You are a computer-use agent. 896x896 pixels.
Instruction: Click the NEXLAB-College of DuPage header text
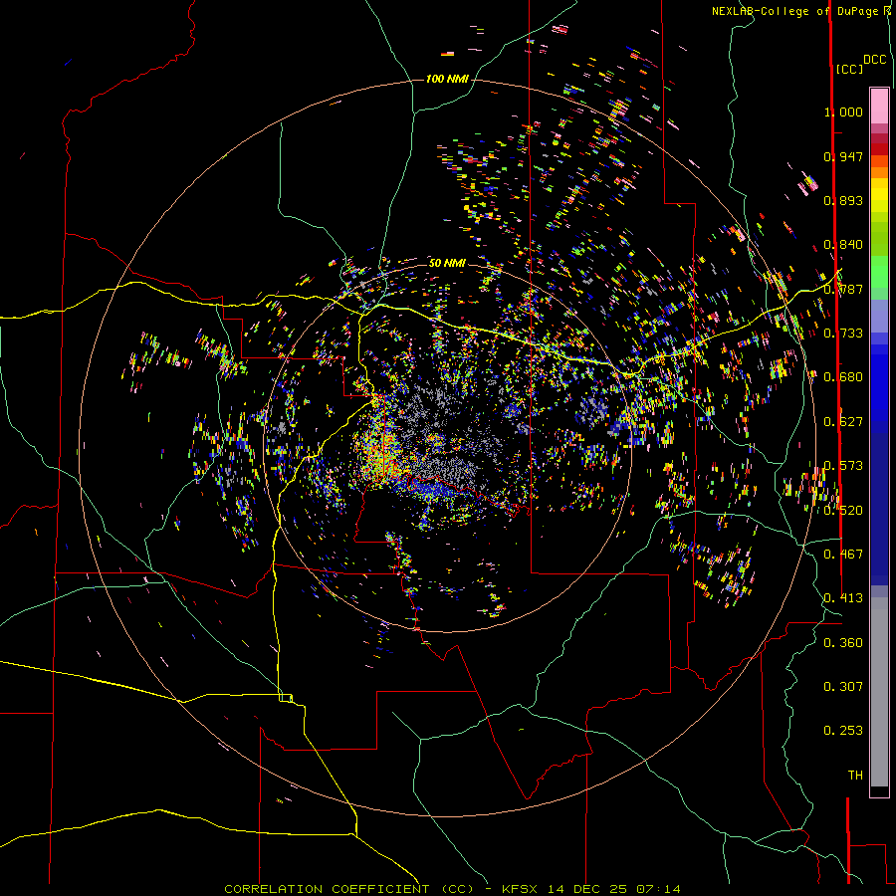click(797, 11)
